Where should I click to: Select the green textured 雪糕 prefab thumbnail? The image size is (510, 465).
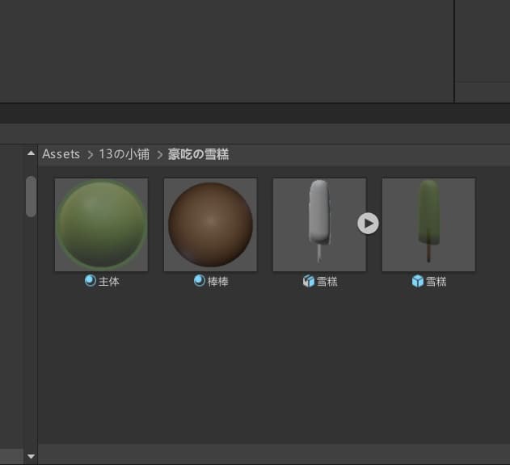428,224
